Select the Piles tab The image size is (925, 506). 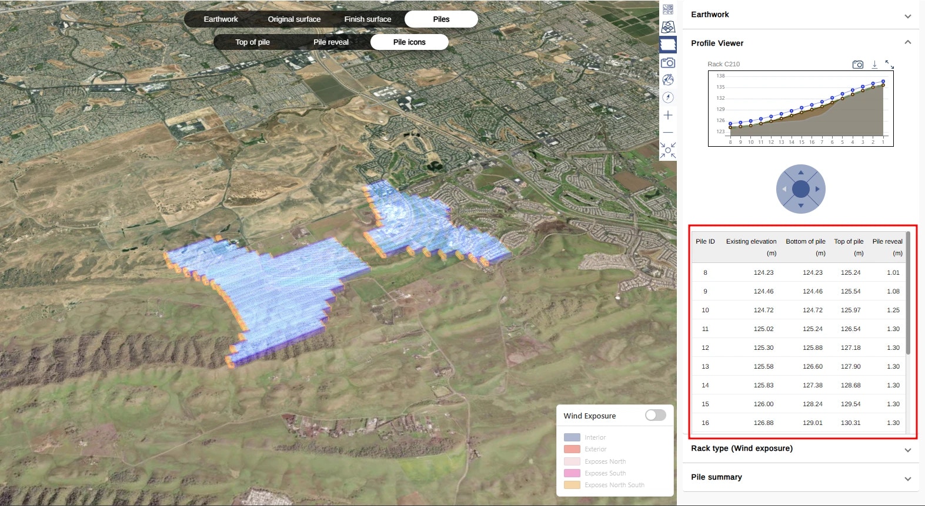click(441, 19)
